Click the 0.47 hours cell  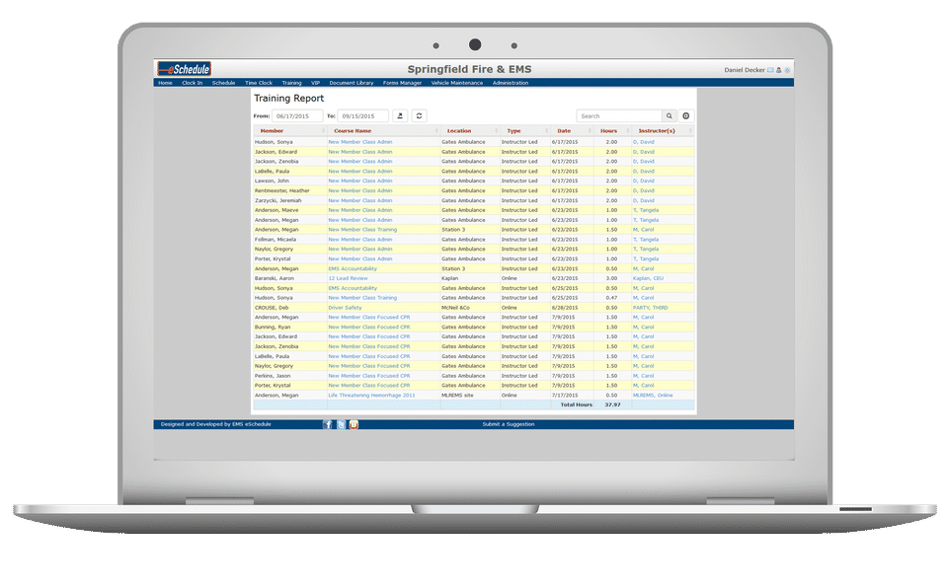pos(611,298)
